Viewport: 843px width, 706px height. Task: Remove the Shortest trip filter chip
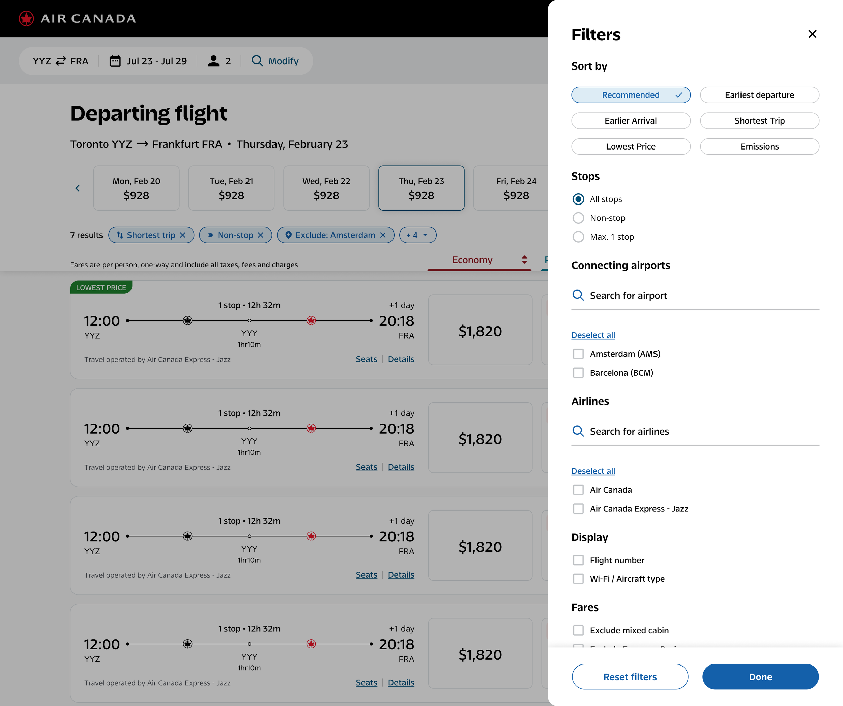pos(183,235)
